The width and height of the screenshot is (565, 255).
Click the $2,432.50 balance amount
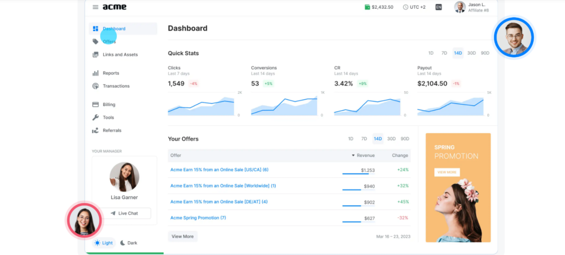coord(382,7)
